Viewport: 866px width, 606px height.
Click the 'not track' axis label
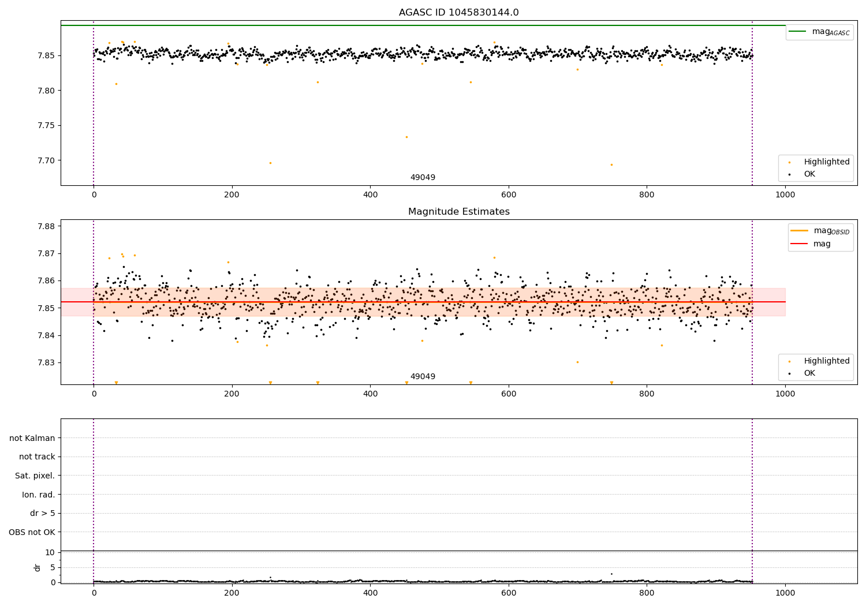(37, 457)
